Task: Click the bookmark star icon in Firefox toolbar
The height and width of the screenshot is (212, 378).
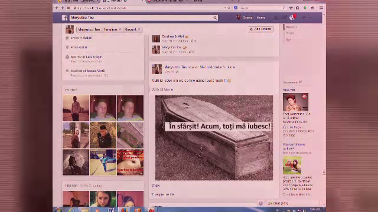Action: tap(291, 8)
